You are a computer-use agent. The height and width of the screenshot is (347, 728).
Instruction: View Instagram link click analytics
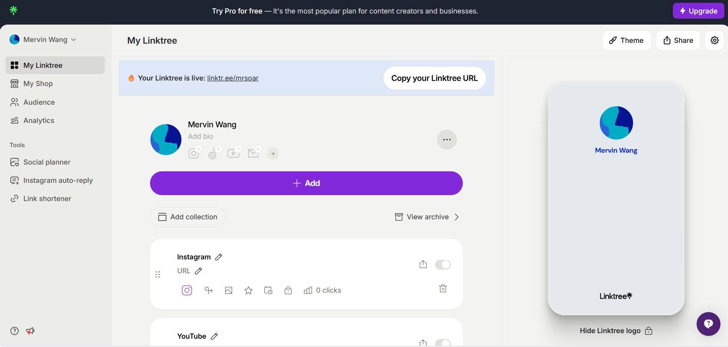point(322,290)
